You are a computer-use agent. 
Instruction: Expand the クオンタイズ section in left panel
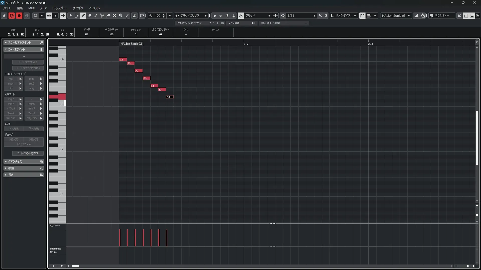24,161
